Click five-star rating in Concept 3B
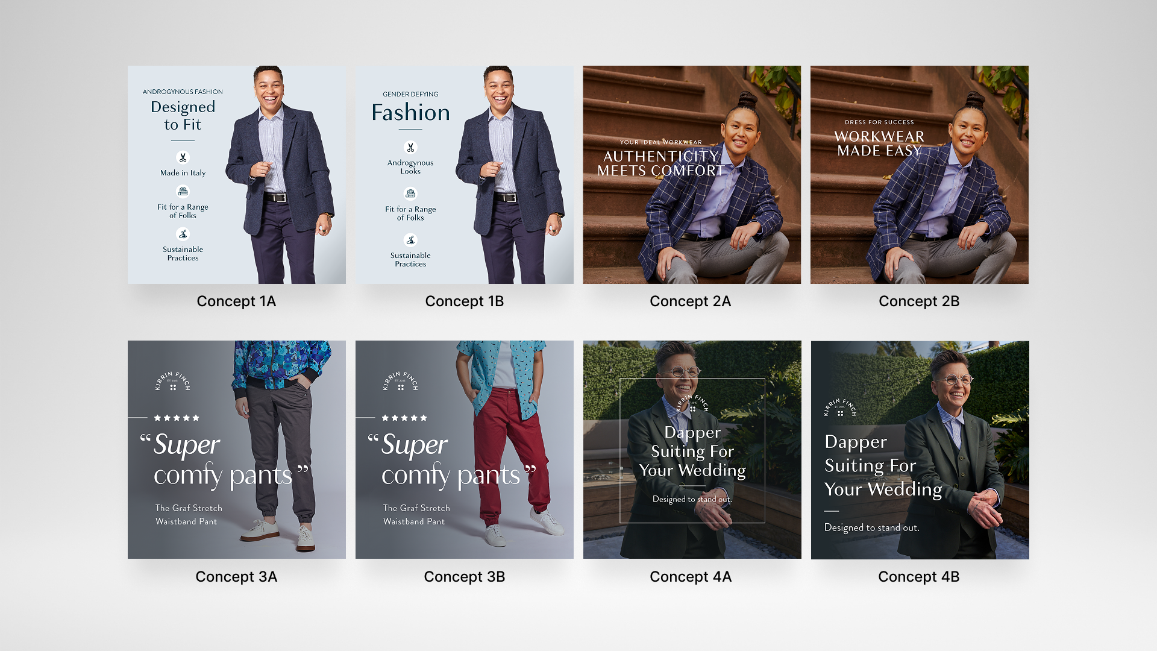This screenshot has height=651, width=1157. (x=404, y=418)
